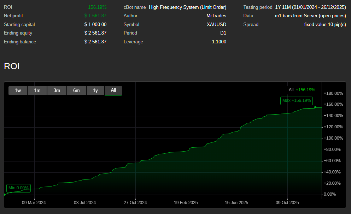Click the 15 Jun 2025 axis date
351x214 pixels.
(236, 203)
